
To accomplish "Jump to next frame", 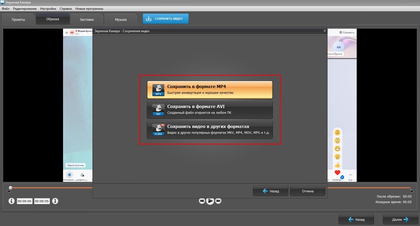I will [x=218, y=201].
